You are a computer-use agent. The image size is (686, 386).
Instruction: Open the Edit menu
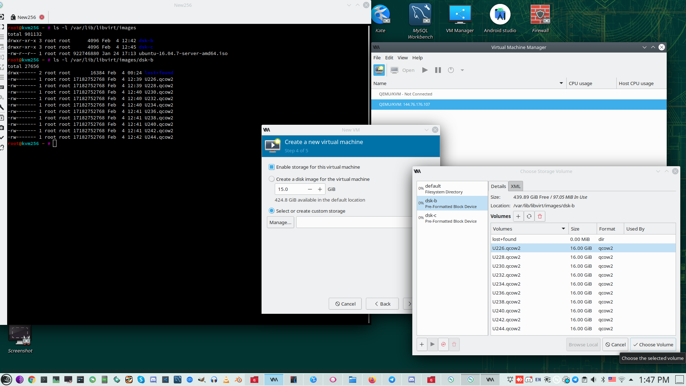389,58
